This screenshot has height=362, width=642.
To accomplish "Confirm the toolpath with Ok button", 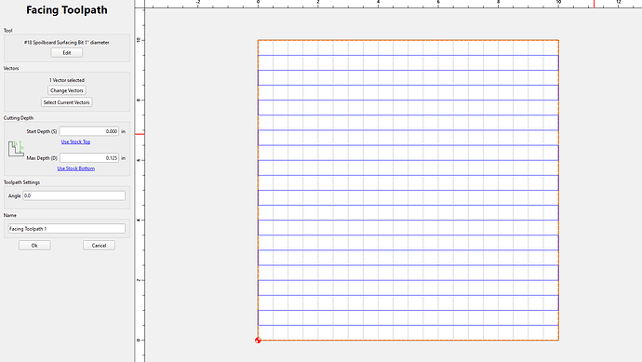I will click(34, 246).
